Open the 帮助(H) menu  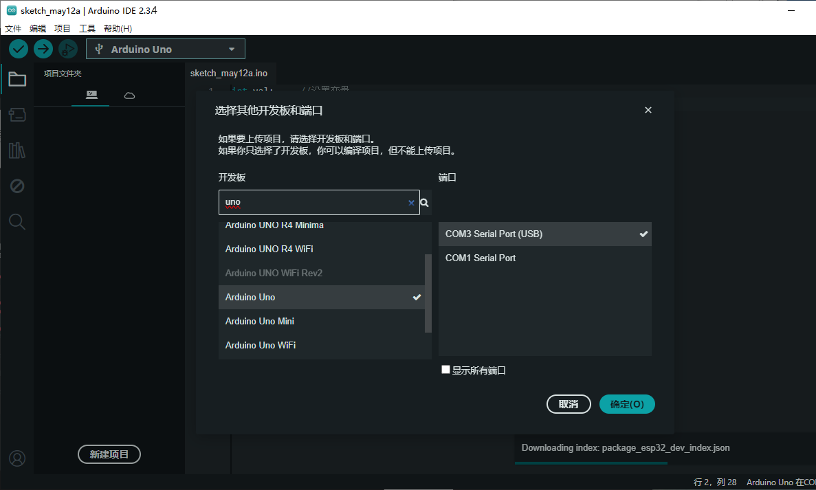coord(118,28)
